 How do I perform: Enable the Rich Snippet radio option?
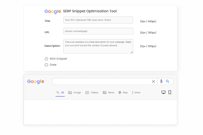46,59
